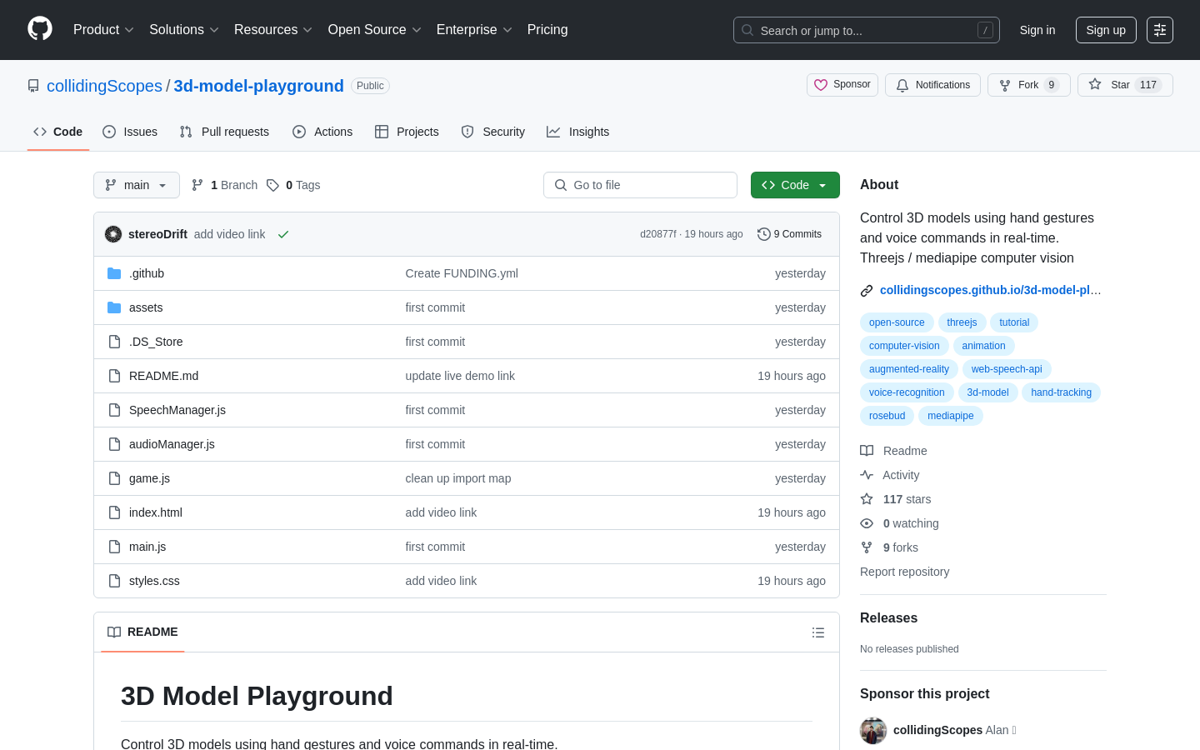View commit status green checkmark
The image size is (1200, 750).
[x=283, y=234]
